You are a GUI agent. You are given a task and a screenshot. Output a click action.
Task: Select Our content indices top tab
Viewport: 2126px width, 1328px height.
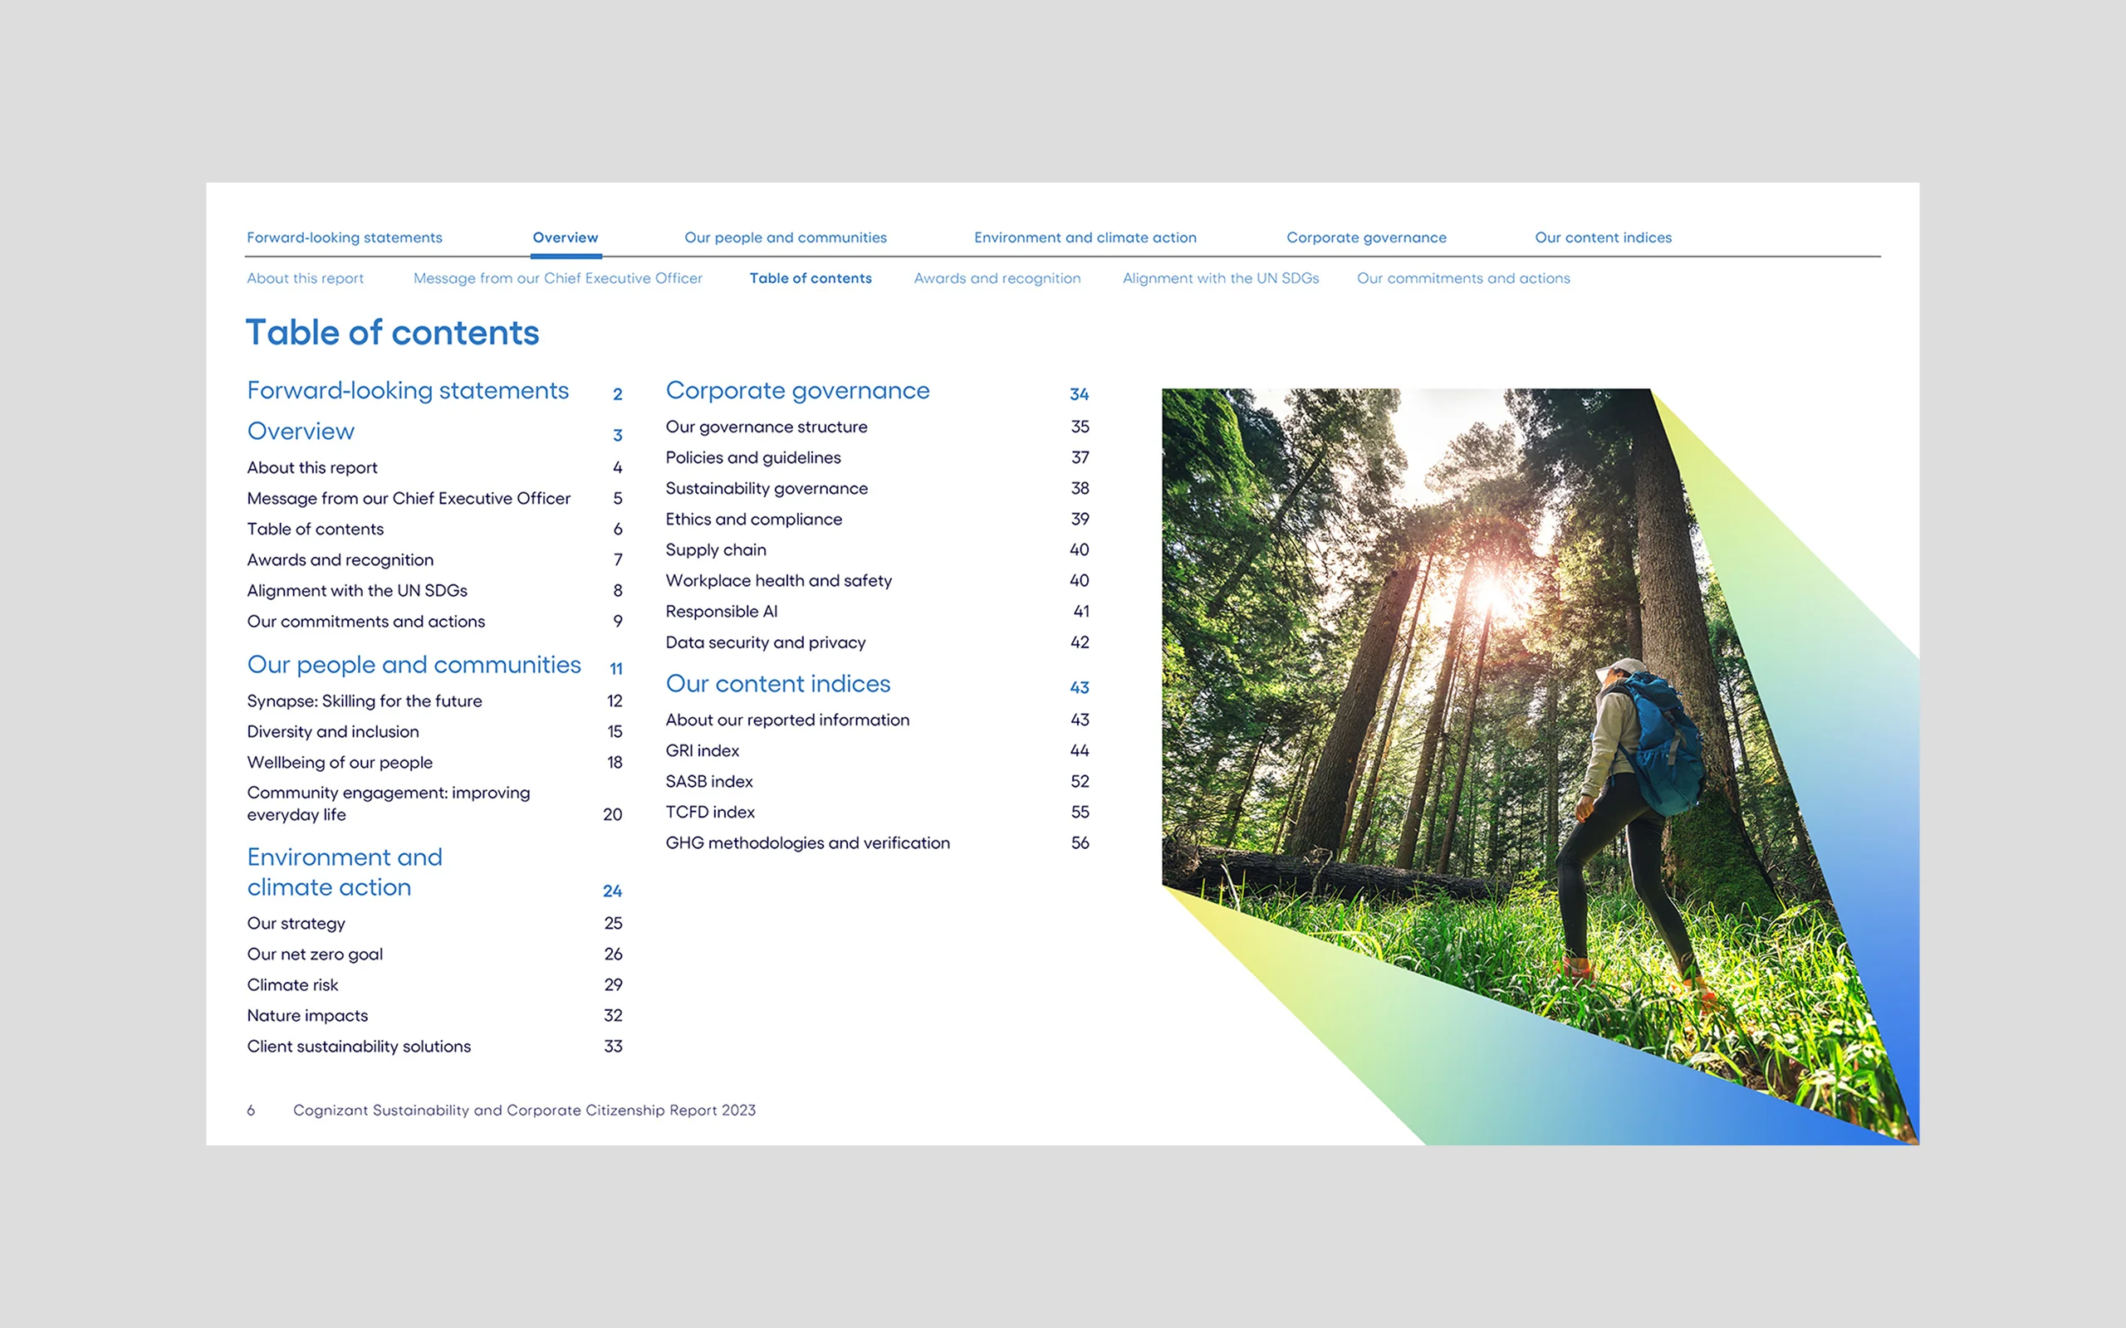pyautogui.click(x=1603, y=237)
